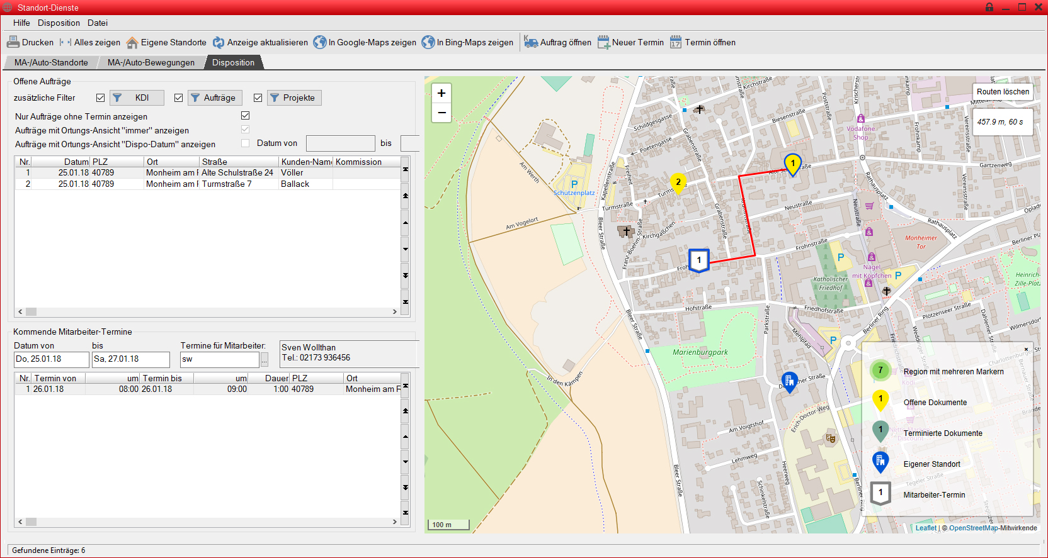The image size is (1048, 558).
Task: Jump to first record in Offene Aufträge table
Action: point(406,169)
